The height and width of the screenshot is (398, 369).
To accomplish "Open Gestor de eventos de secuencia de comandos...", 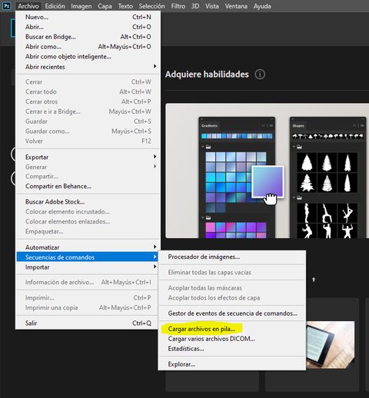I will 232,313.
